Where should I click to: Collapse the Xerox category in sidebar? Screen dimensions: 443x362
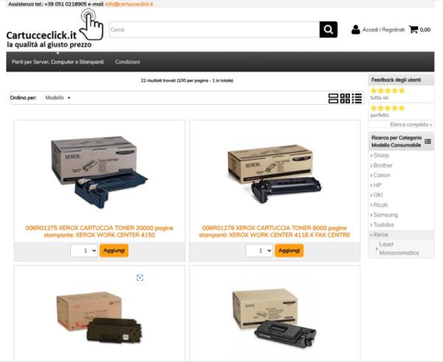coord(380,234)
